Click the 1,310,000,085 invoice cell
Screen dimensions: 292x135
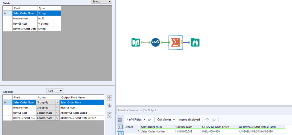click(x=188, y=132)
